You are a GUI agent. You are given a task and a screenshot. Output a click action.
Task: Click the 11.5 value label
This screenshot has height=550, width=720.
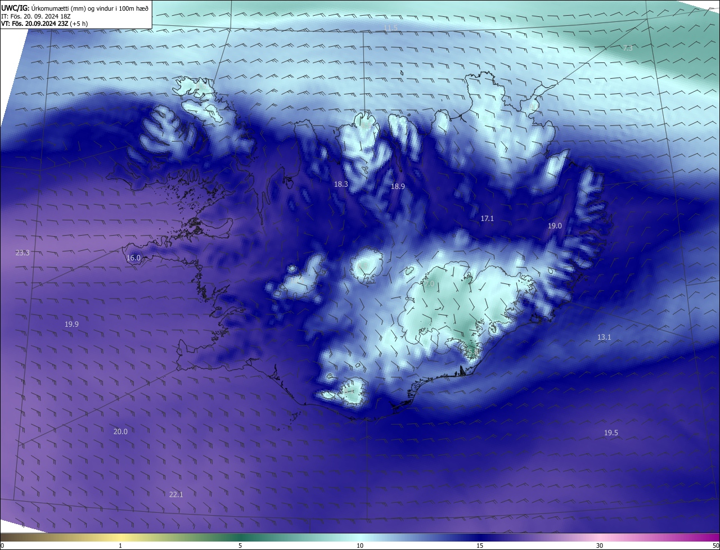click(x=390, y=28)
